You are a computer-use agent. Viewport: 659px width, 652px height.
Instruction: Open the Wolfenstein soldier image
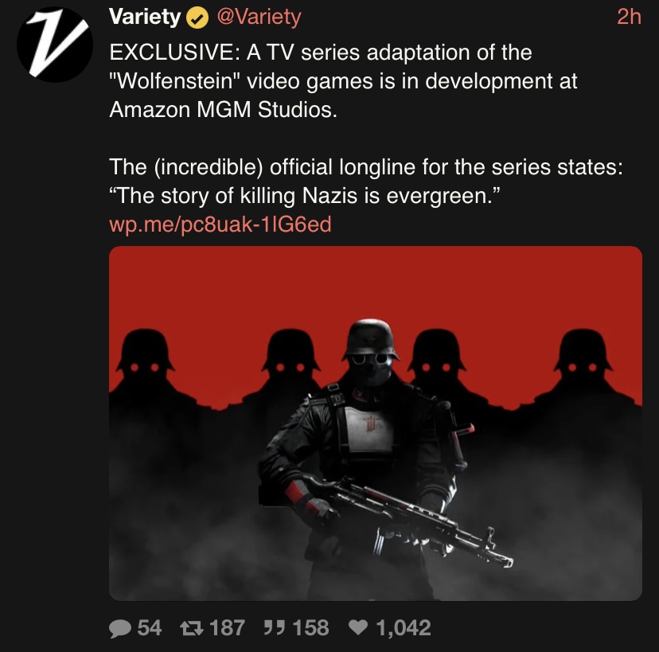click(376, 424)
